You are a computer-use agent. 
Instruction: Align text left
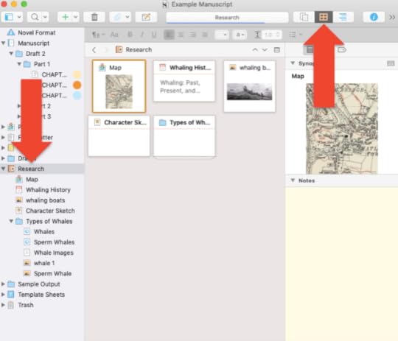pos(169,35)
